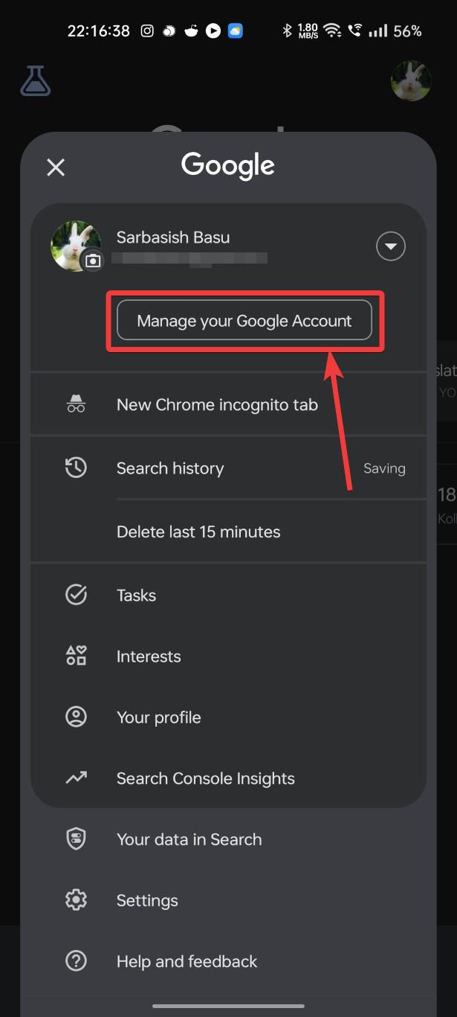Image resolution: width=457 pixels, height=1017 pixels.
Task: Tap the blue cloud weather notification icon
Action: click(235, 31)
